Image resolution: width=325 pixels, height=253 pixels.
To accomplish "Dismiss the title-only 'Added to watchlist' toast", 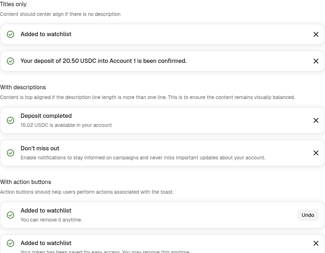I will point(316,34).
